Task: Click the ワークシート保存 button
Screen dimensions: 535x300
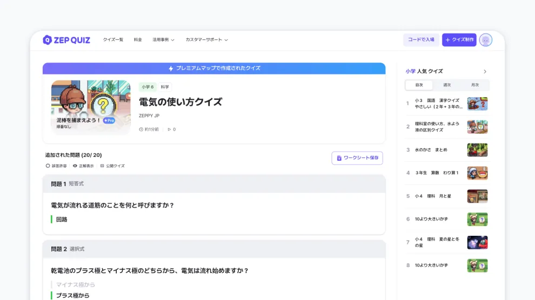Action: pyautogui.click(x=357, y=158)
